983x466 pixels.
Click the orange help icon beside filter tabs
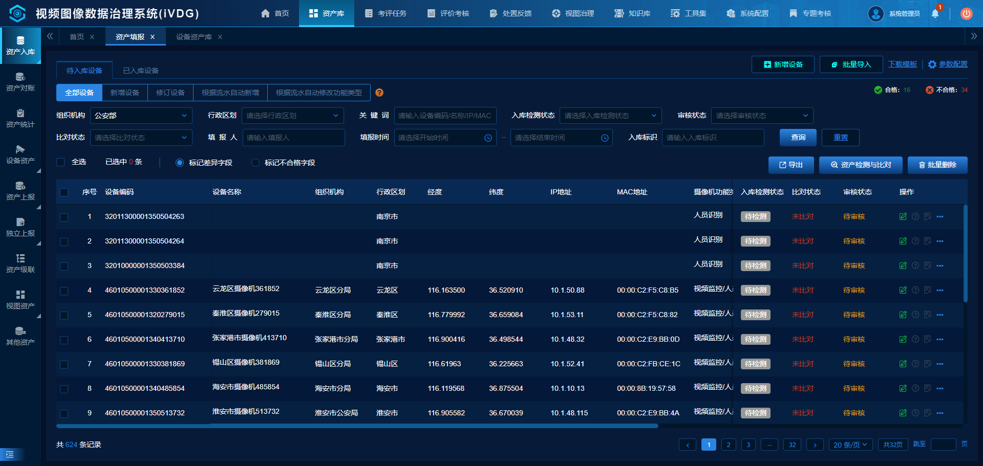pos(379,93)
